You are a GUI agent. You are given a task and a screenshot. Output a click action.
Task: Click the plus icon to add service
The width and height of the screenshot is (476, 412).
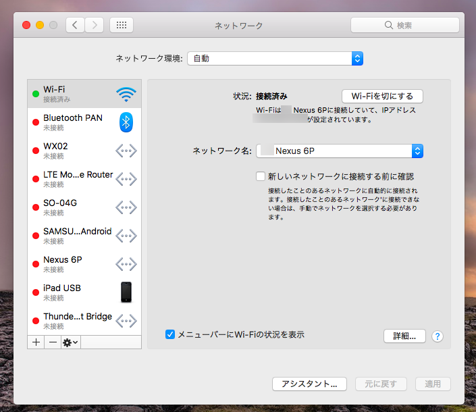pyautogui.click(x=36, y=342)
